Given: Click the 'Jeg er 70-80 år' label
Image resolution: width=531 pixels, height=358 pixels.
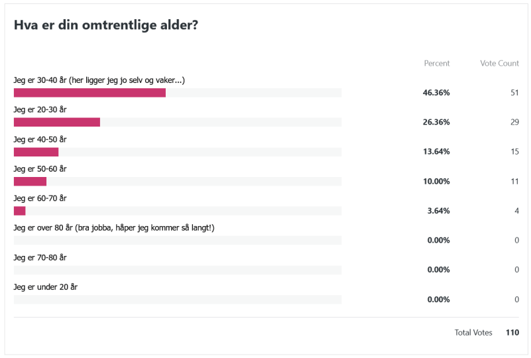Looking at the screenshot, I should [x=40, y=257].
